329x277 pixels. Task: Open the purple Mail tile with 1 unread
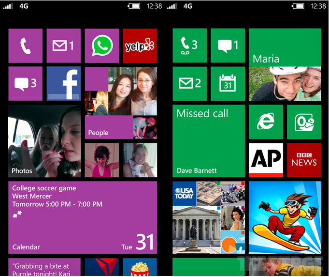click(63, 46)
